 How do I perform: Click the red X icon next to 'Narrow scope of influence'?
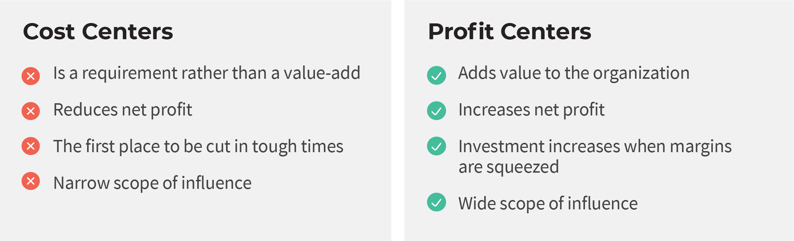point(31,181)
